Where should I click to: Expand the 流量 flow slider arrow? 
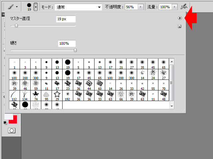[175, 7]
